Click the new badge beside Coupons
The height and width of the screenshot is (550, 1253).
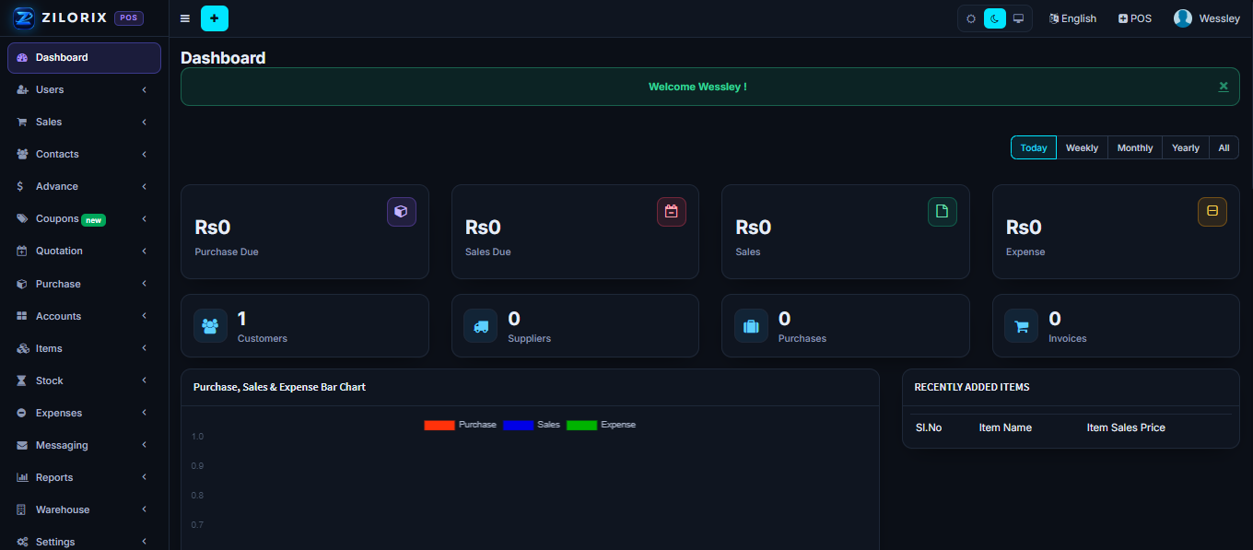[x=94, y=220]
